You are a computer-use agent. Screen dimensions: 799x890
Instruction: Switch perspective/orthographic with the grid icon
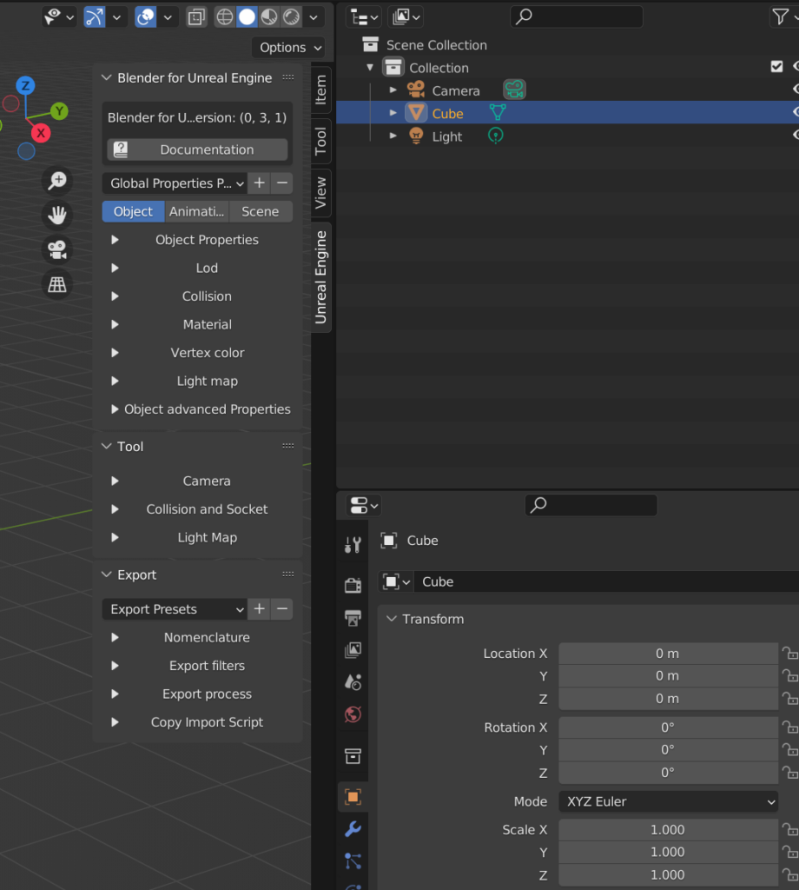(57, 284)
